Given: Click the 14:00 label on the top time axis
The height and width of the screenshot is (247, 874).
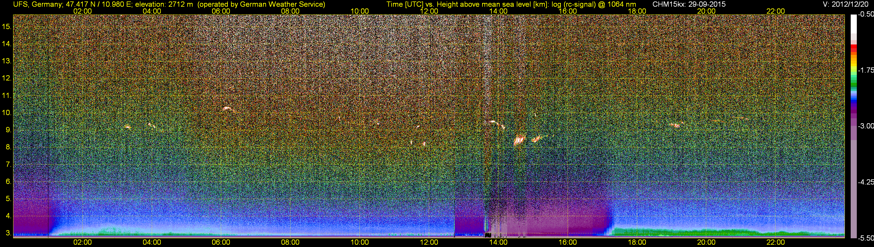Looking at the screenshot, I should point(498,11).
